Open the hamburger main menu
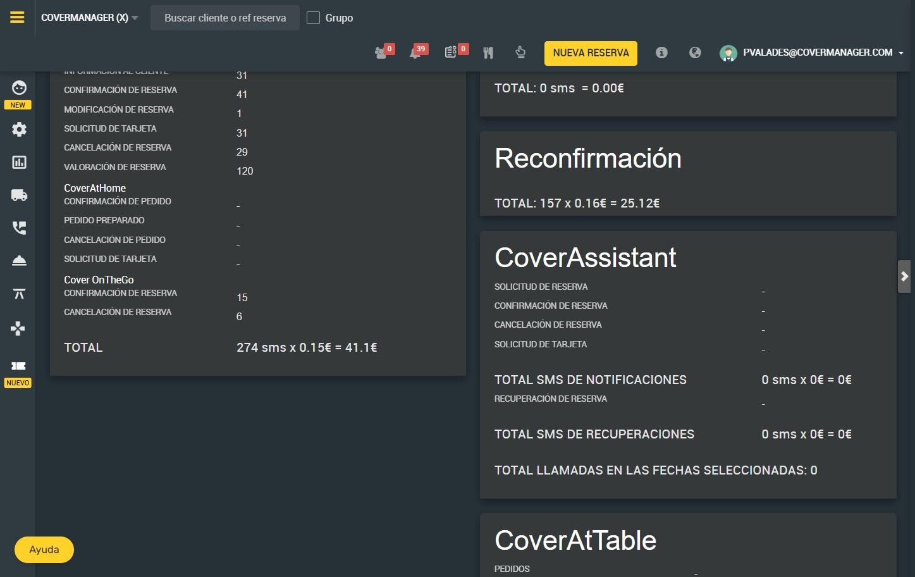 [x=17, y=18]
